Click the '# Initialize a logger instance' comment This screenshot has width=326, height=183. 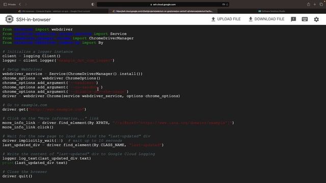pyautogui.click(x=37, y=52)
